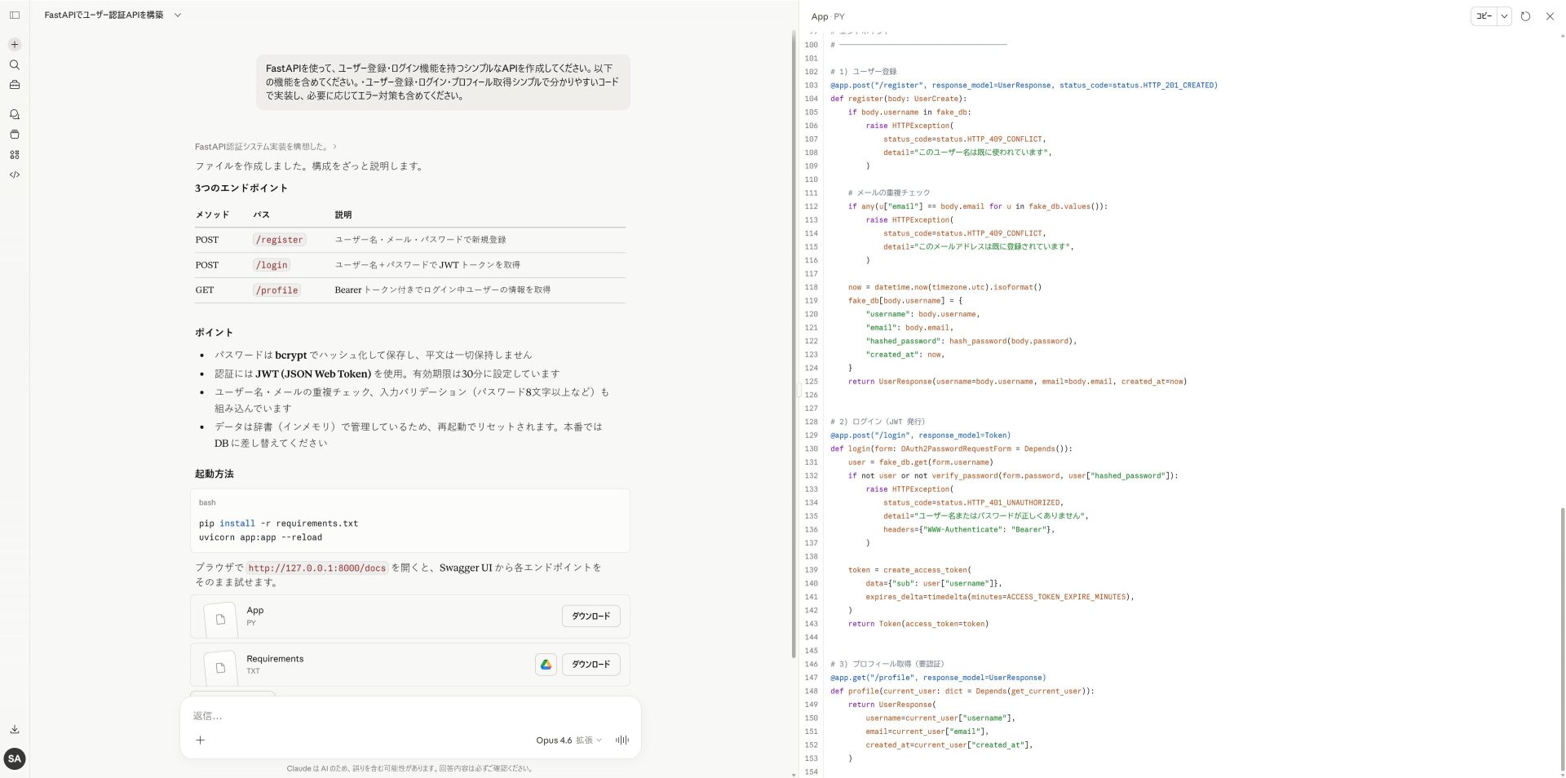
Task: Open the App PY file card
Action: coord(367,617)
